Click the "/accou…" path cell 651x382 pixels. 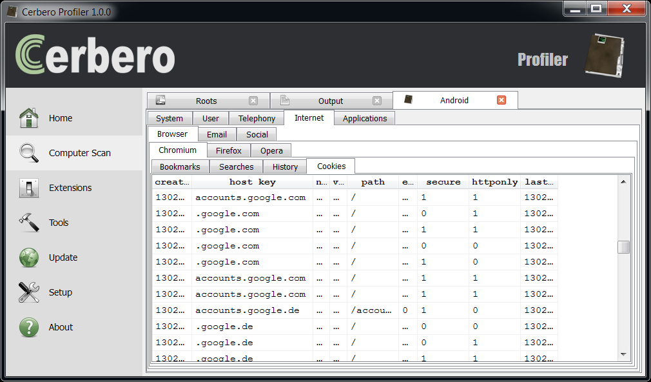pos(373,310)
